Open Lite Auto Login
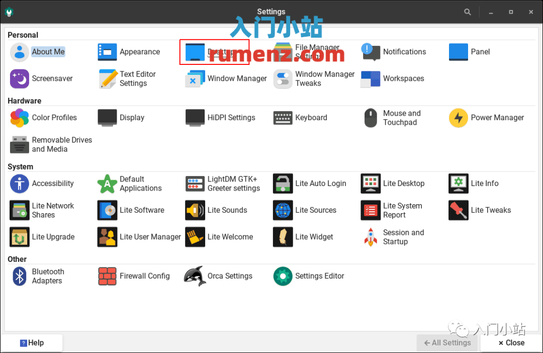The height and width of the screenshot is (353, 543). pyautogui.click(x=310, y=184)
